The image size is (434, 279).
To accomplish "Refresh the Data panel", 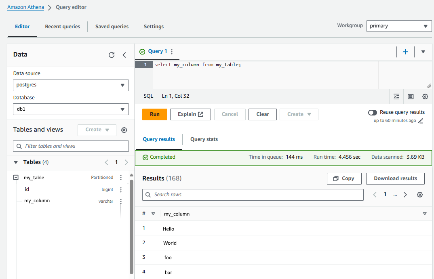I will click(112, 55).
